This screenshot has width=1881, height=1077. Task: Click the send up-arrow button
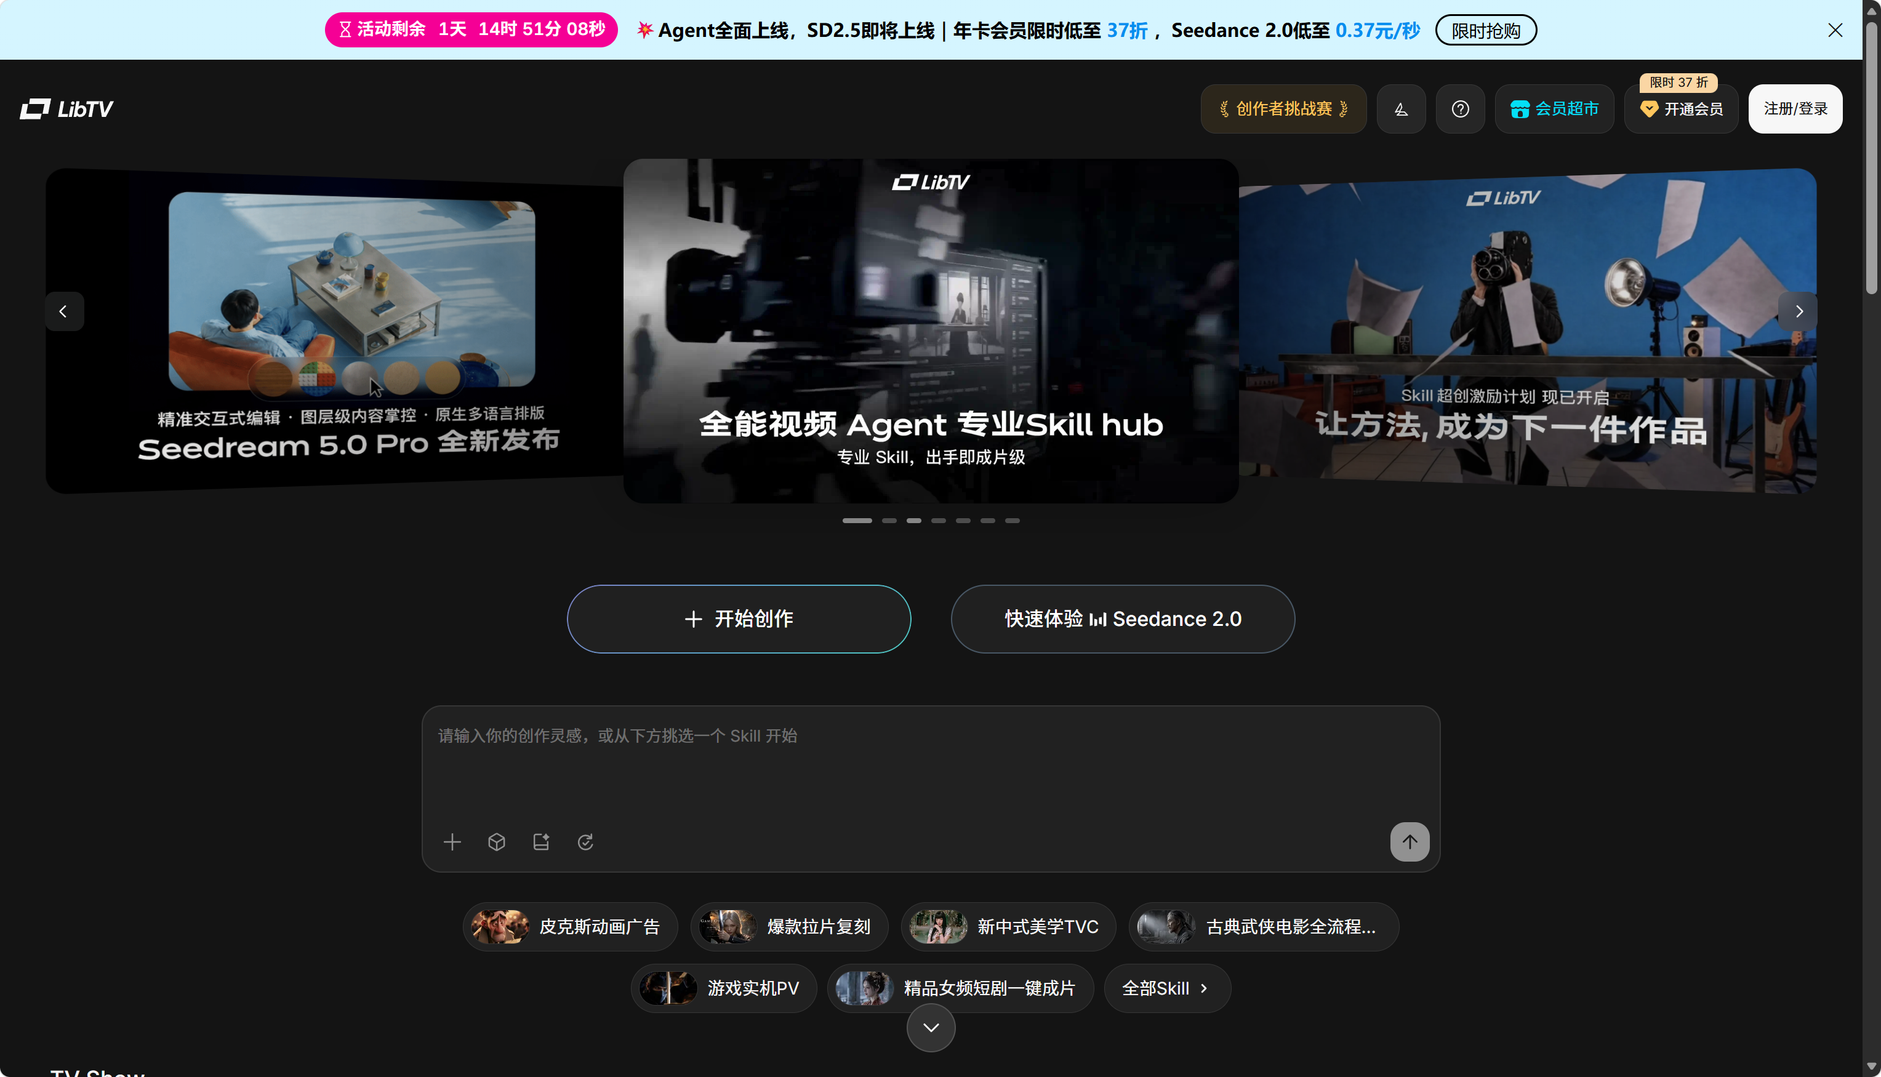(1410, 842)
